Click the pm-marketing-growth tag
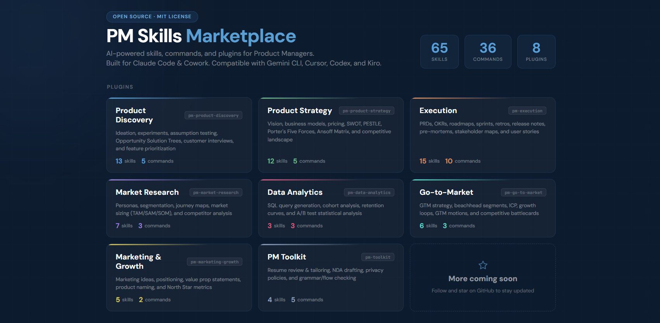 click(214, 262)
